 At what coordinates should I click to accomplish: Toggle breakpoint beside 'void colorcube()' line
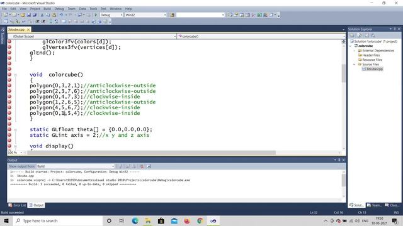click(9, 75)
